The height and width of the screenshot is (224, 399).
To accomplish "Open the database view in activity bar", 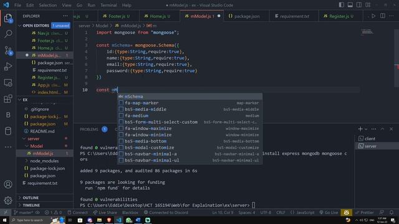I will (8, 131).
